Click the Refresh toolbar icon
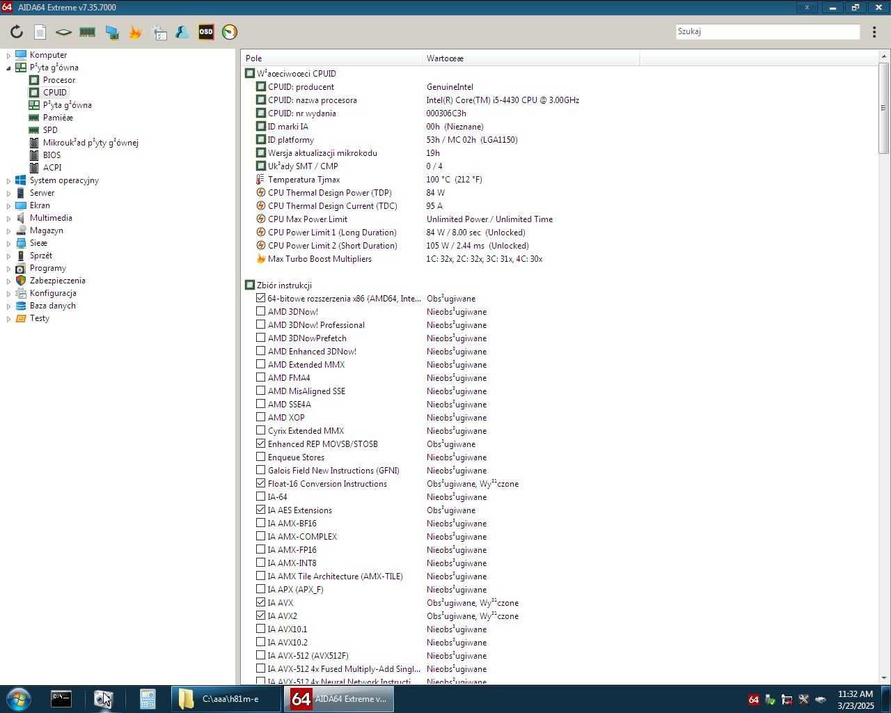 click(17, 32)
